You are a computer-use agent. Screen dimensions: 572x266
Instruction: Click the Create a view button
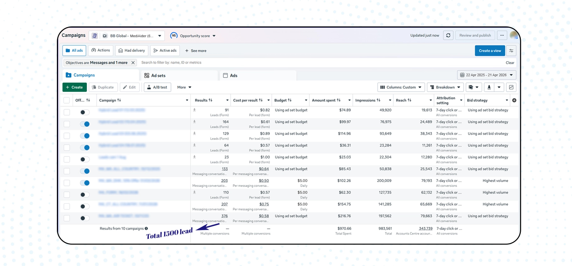pyautogui.click(x=490, y=51)
